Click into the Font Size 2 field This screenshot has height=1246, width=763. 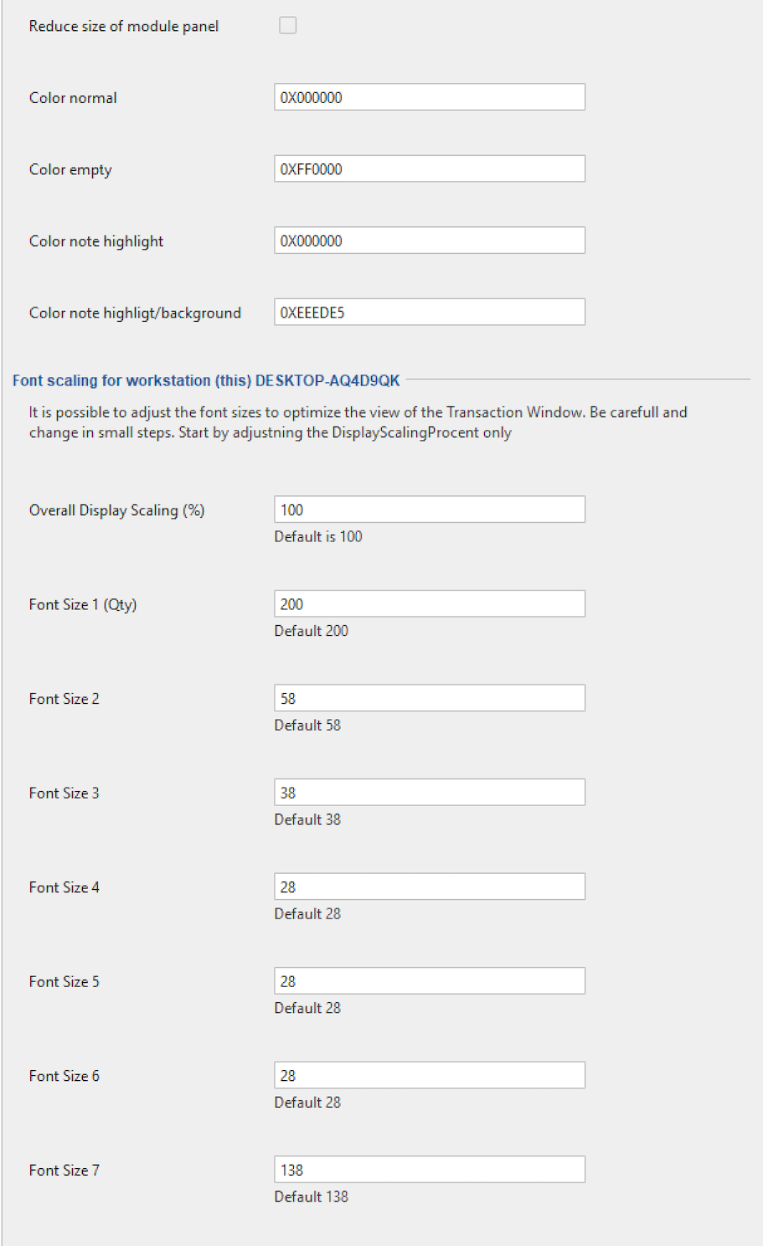click(x=430, y=698)
